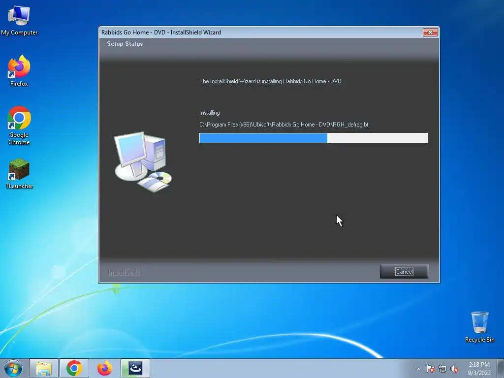Click the Setup Status heading
The image size is (504, 378).
(125, 44)
